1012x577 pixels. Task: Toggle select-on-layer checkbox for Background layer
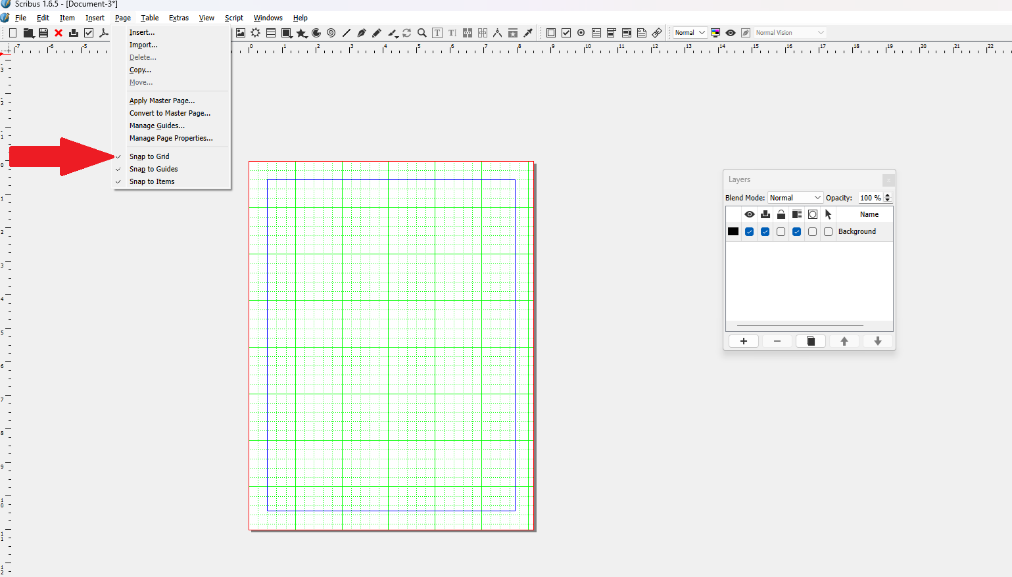[829, 232]
